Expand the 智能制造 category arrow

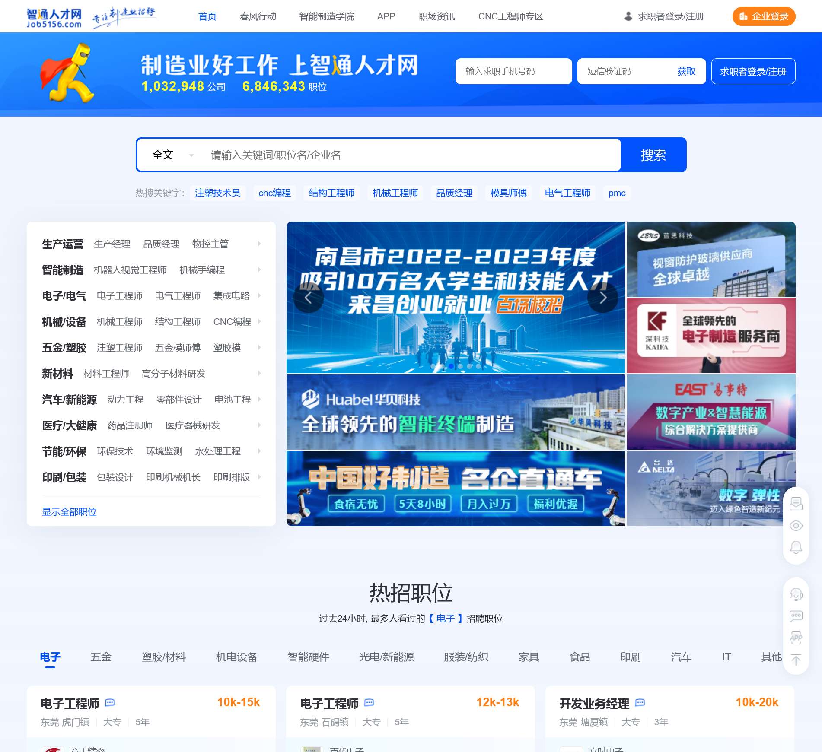click(259, 270)
